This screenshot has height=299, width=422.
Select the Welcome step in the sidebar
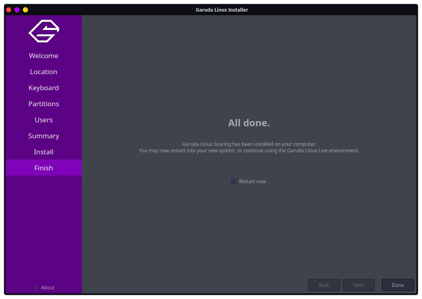(x=44, y=56)
